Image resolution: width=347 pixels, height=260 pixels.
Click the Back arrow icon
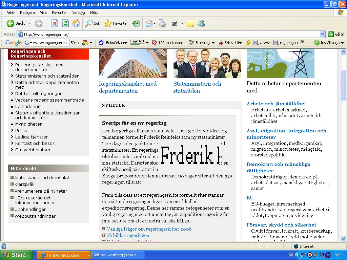[10, 23]
